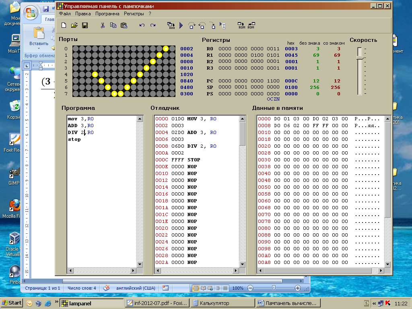Image resolution: width=412 pixels, height=309 pixels.
Task: Select the PC register hex value 000C
Action: tap(291, 81)
